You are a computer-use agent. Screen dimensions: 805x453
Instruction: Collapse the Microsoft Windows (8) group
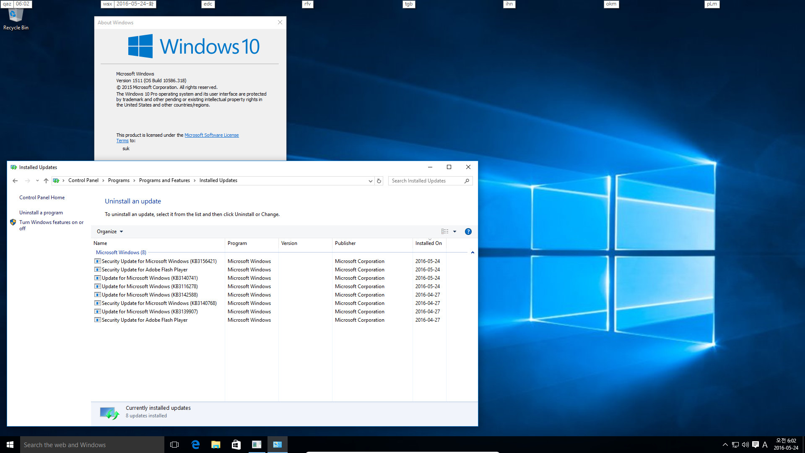[x=473, y=253]
